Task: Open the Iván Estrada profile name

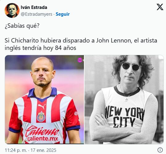Action: point(34,7)
